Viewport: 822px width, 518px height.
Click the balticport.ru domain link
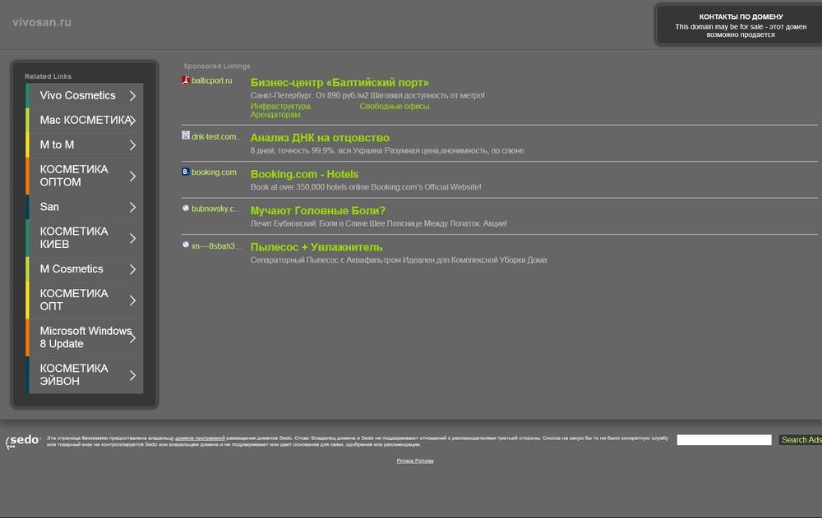click(212, 80)
